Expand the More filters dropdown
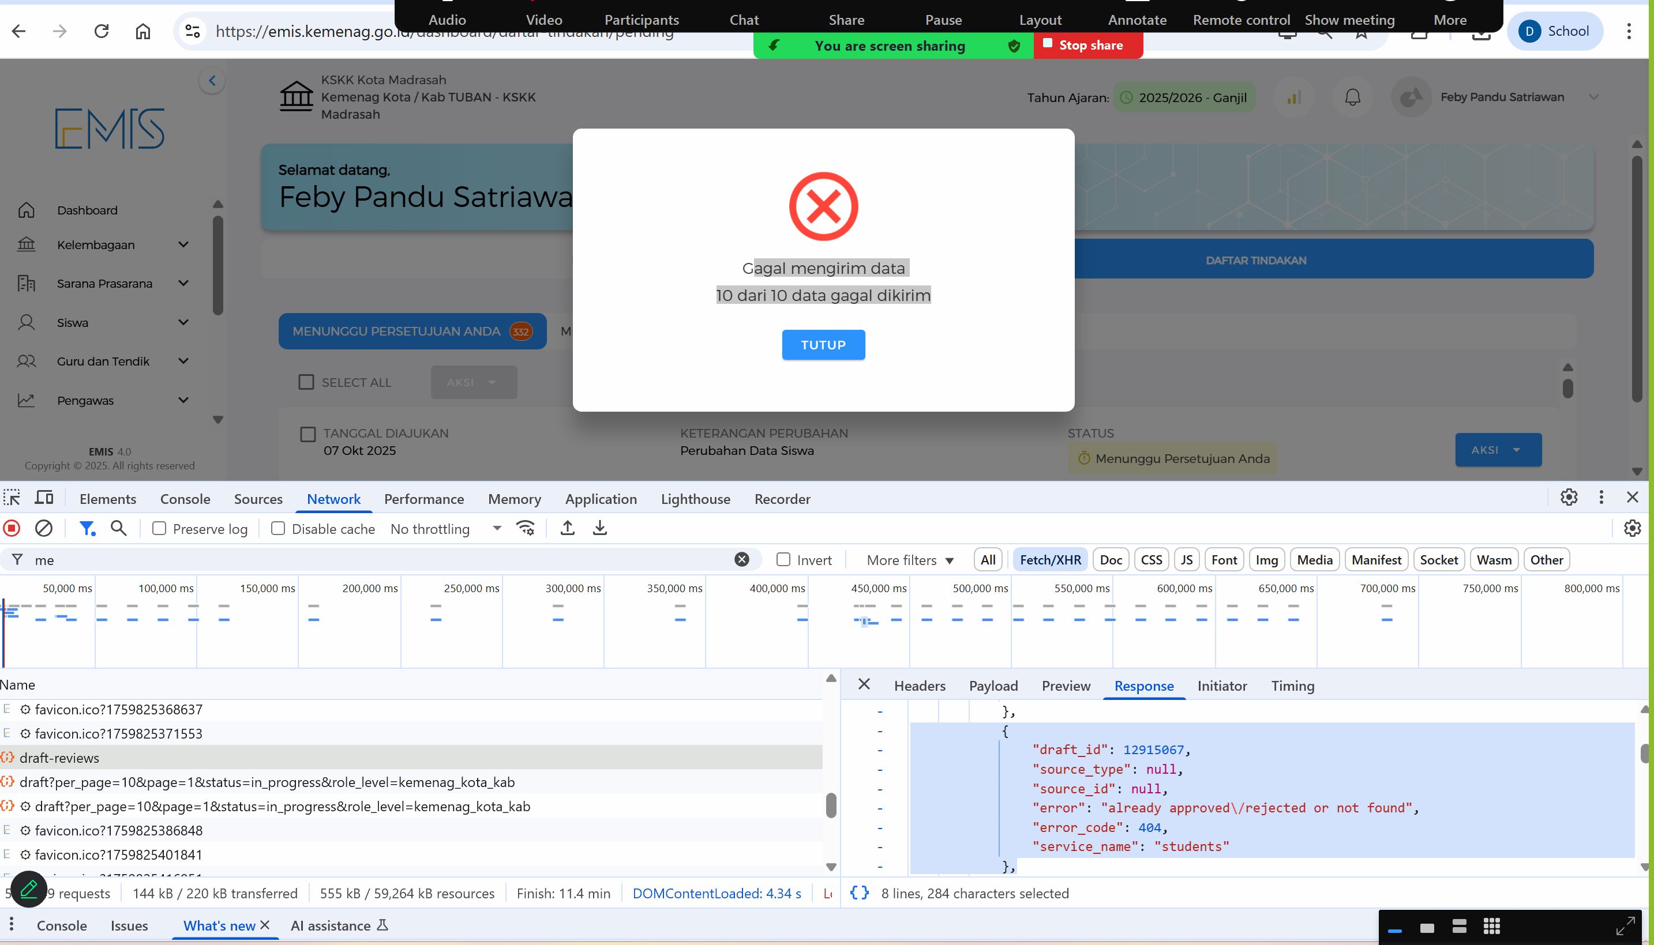The width and height of the screenshot is (1654, 945). point(909,559)
